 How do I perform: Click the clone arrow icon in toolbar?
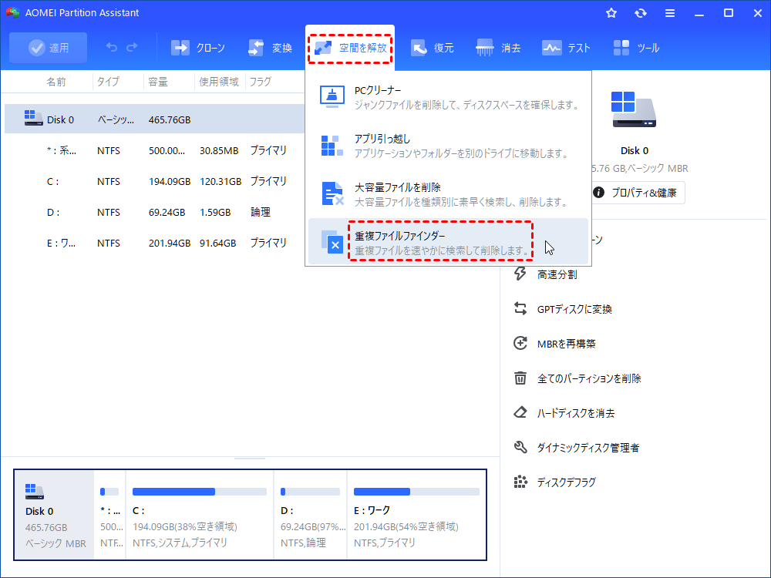(x=180, y=48)
